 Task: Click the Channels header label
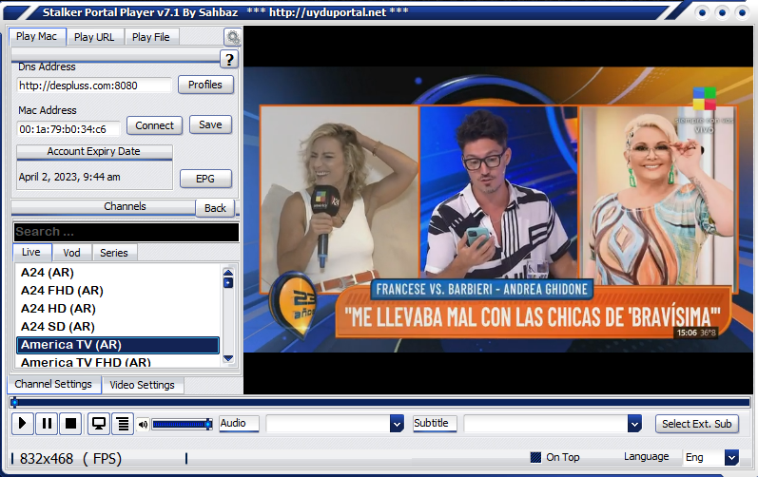coord(125,206)
